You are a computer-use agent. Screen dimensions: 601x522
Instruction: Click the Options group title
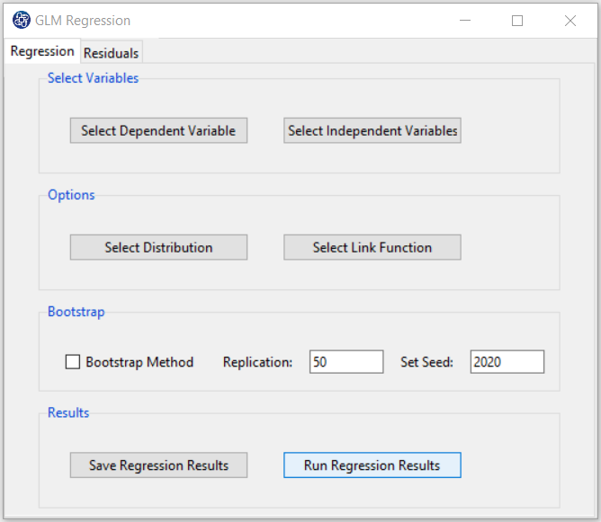[x=71, y=195]
